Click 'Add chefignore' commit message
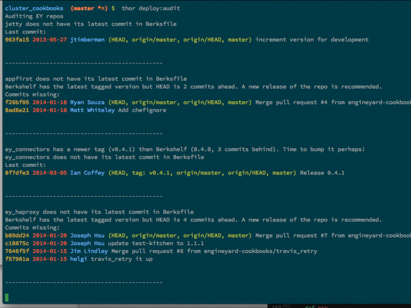The image size is (411, 308). coord(142,110)
